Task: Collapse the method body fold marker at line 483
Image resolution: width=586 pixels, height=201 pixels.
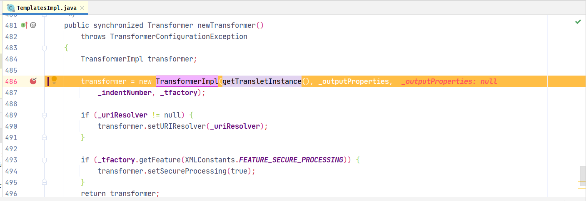Action: [45, 48]
